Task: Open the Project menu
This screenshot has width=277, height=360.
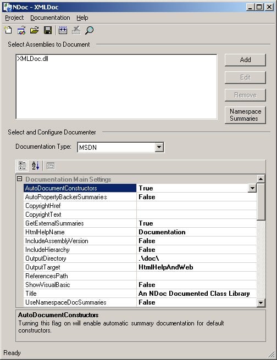Action: click(x=14, y=18)
